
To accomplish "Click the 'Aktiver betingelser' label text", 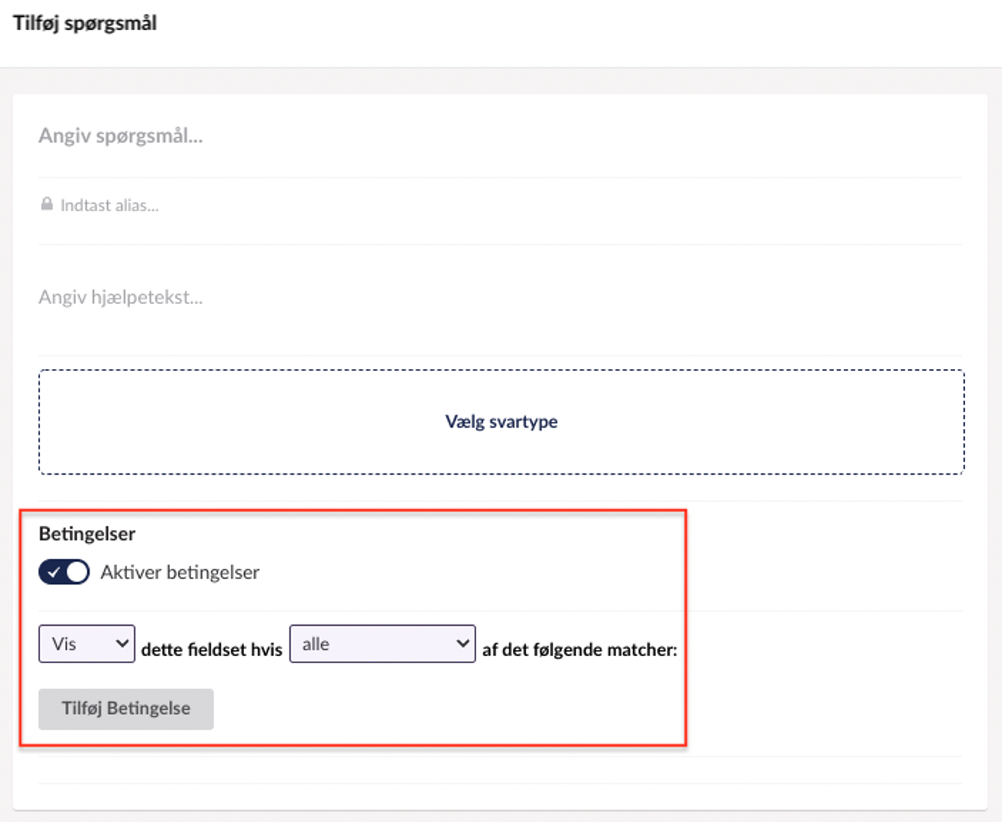I will click(179, 572).
